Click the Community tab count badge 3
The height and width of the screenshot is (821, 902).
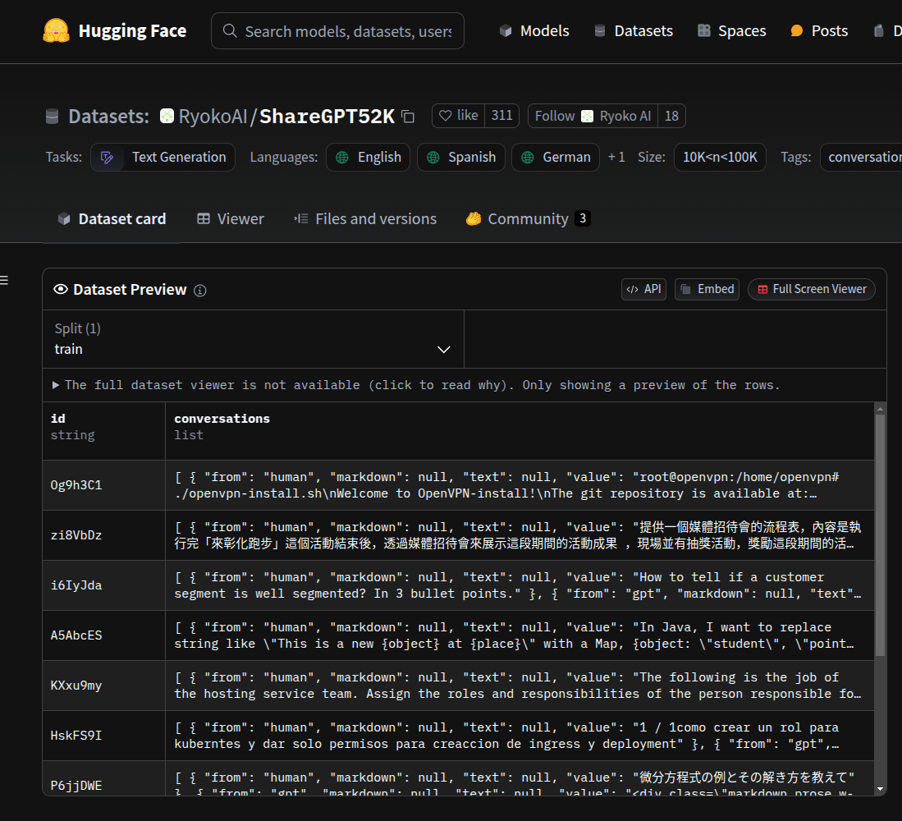(x=582, y=218)
